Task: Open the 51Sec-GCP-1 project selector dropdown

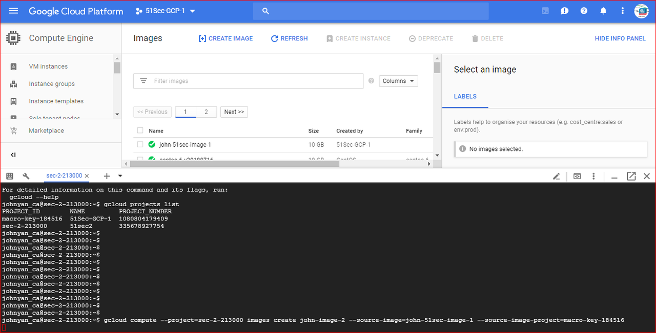Action: point(166,11)
